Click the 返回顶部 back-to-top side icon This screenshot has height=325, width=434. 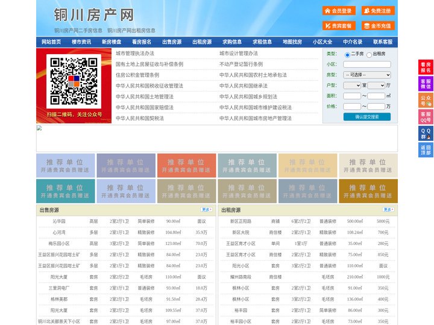tap(426, 150)
